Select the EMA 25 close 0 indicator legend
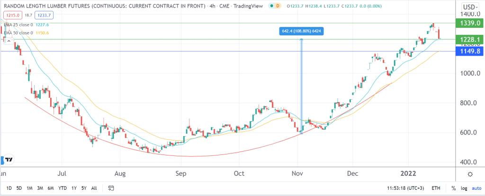The height and width of the screenshot is (196, 485). [x=18, y=26]
